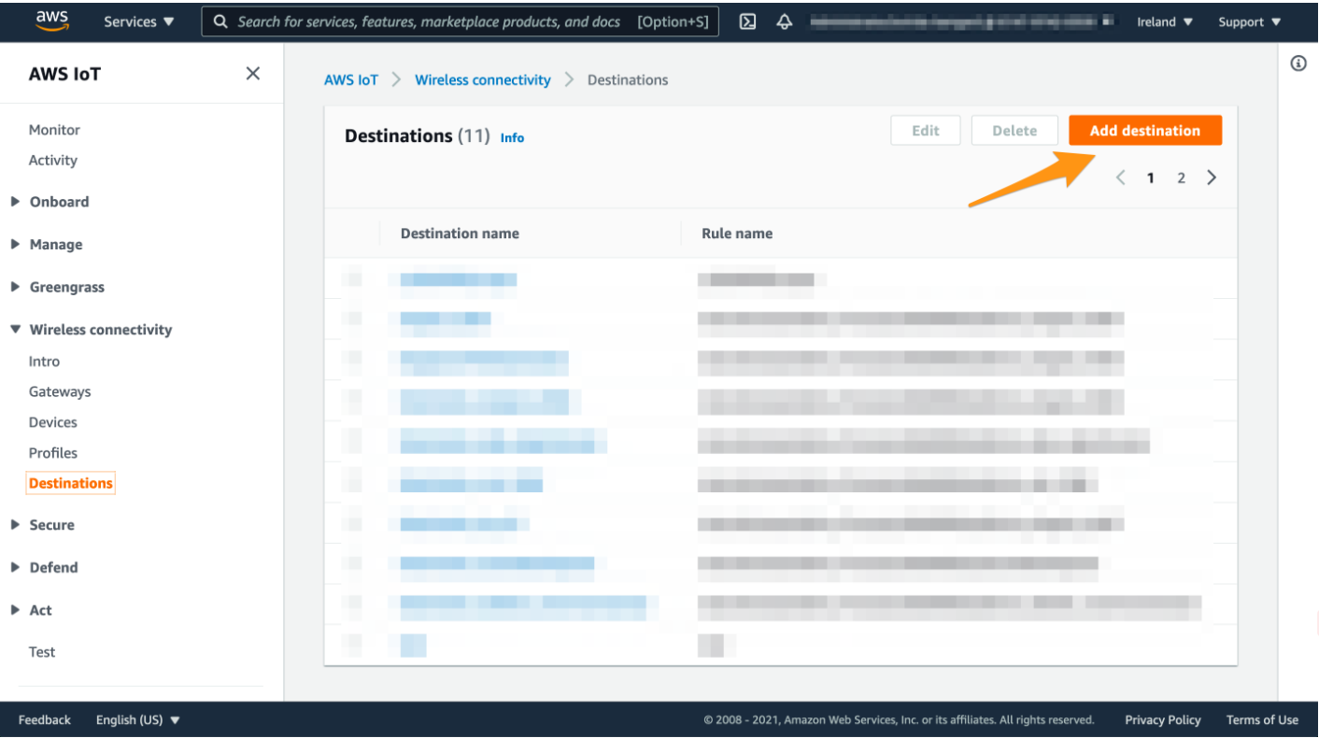Open the Ireland region dropdown
Image resolution: width=1319 pixels, height=738 pixels.
1165,21
